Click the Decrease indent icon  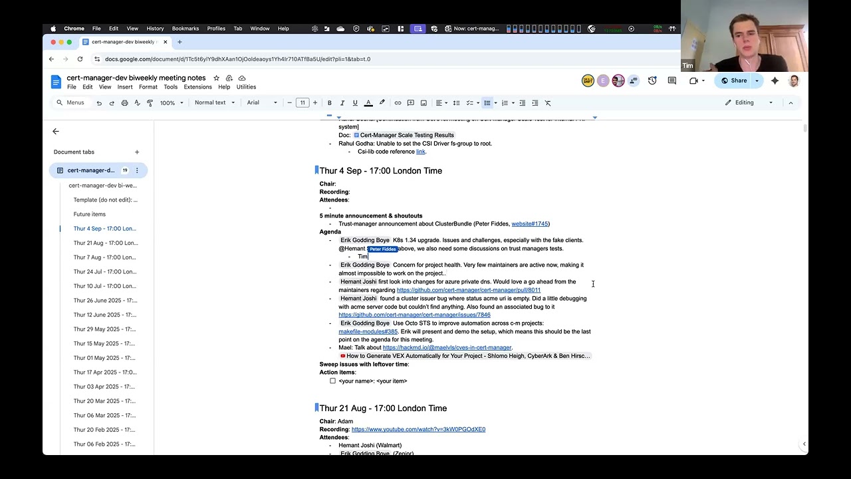522,102
